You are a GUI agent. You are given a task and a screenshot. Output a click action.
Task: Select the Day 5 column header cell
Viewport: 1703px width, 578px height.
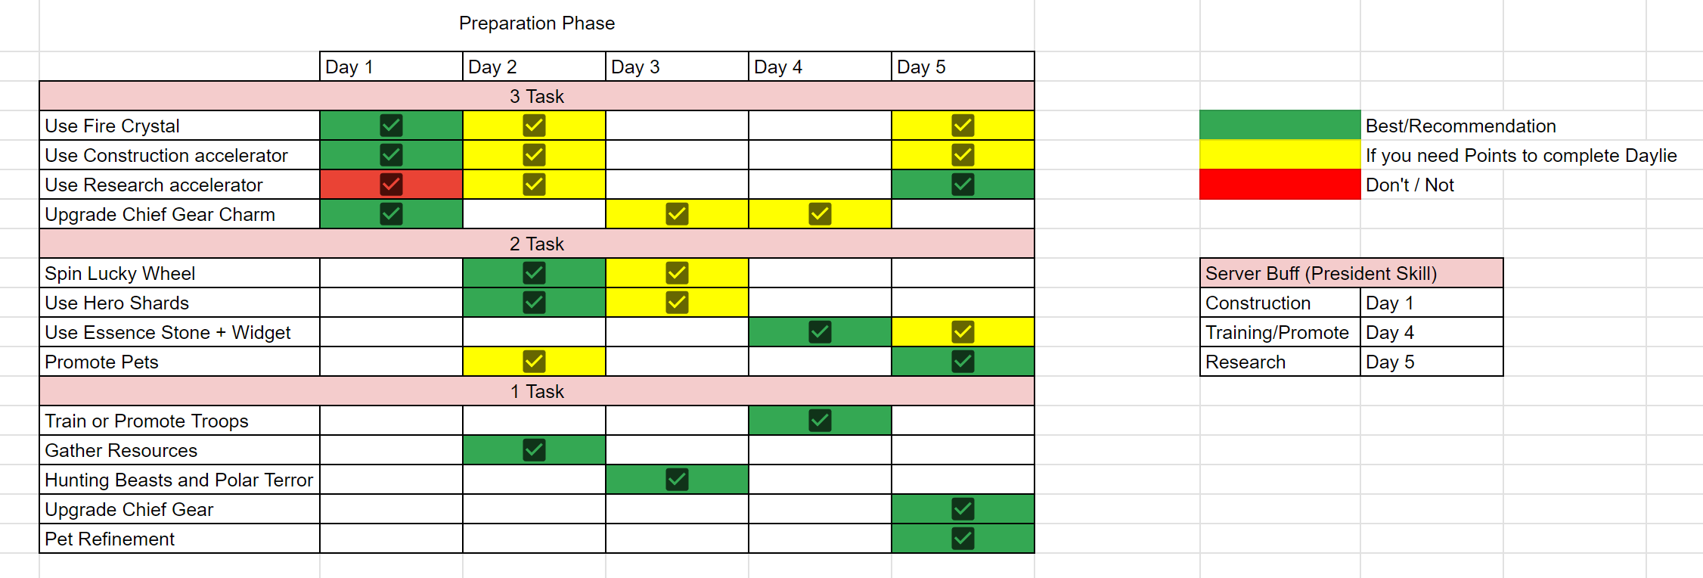point(963,67)
